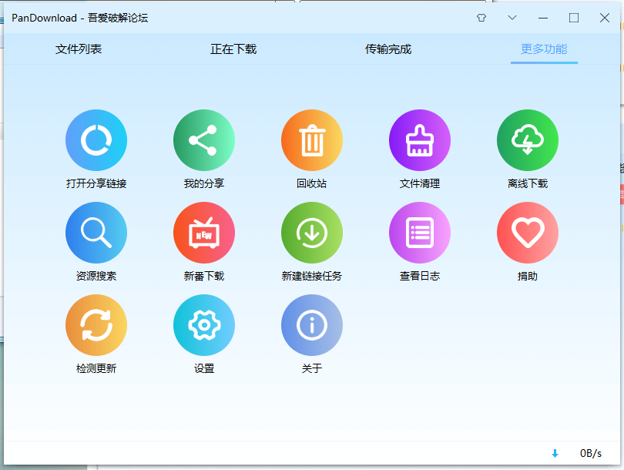Open the 打开分享链接 share link icon
Screen dimensions: 624x470
pos(96,140)
